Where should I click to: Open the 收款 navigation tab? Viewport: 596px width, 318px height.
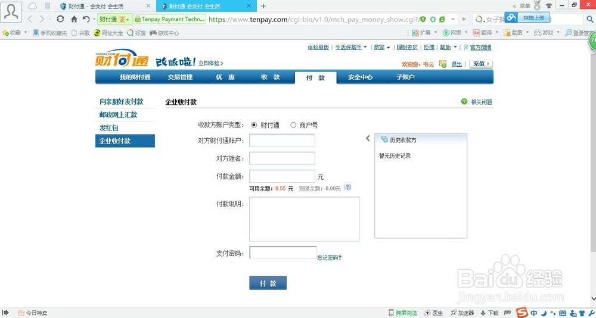click(270, 77)
